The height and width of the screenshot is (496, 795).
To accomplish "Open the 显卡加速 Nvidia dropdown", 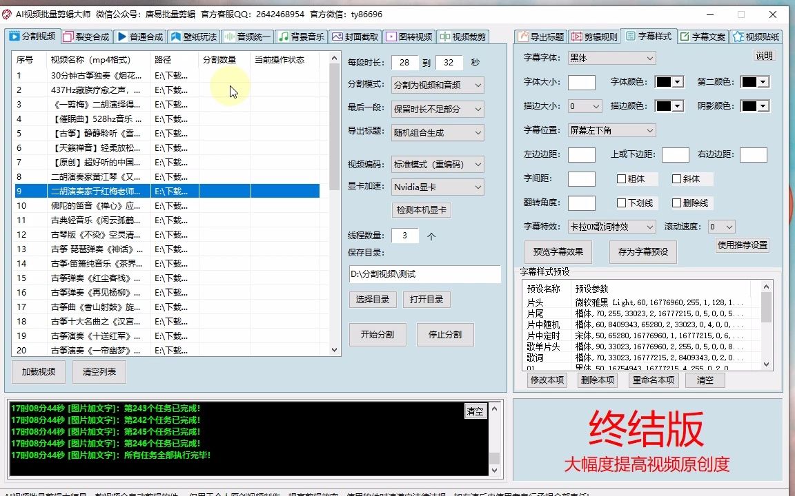I will 437,187.
